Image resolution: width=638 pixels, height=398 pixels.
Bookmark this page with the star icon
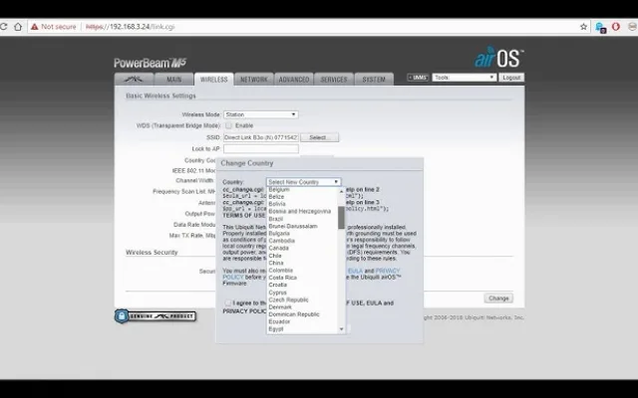point(583,27)
